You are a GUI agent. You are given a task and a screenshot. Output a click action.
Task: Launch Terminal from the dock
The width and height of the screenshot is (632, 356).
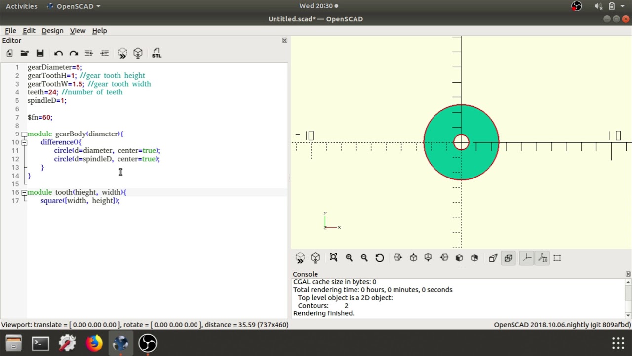point(40,343)
